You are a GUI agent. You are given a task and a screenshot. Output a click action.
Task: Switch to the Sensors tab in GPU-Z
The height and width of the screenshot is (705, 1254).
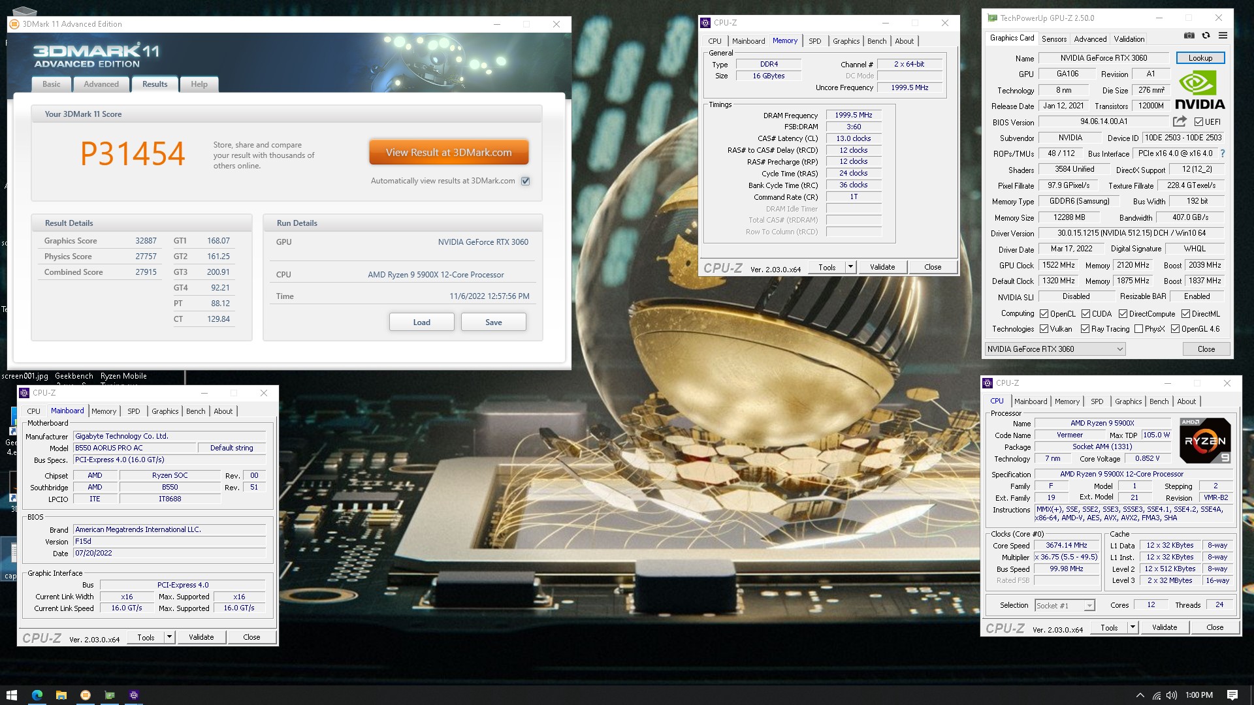(x=1053, y=39)
